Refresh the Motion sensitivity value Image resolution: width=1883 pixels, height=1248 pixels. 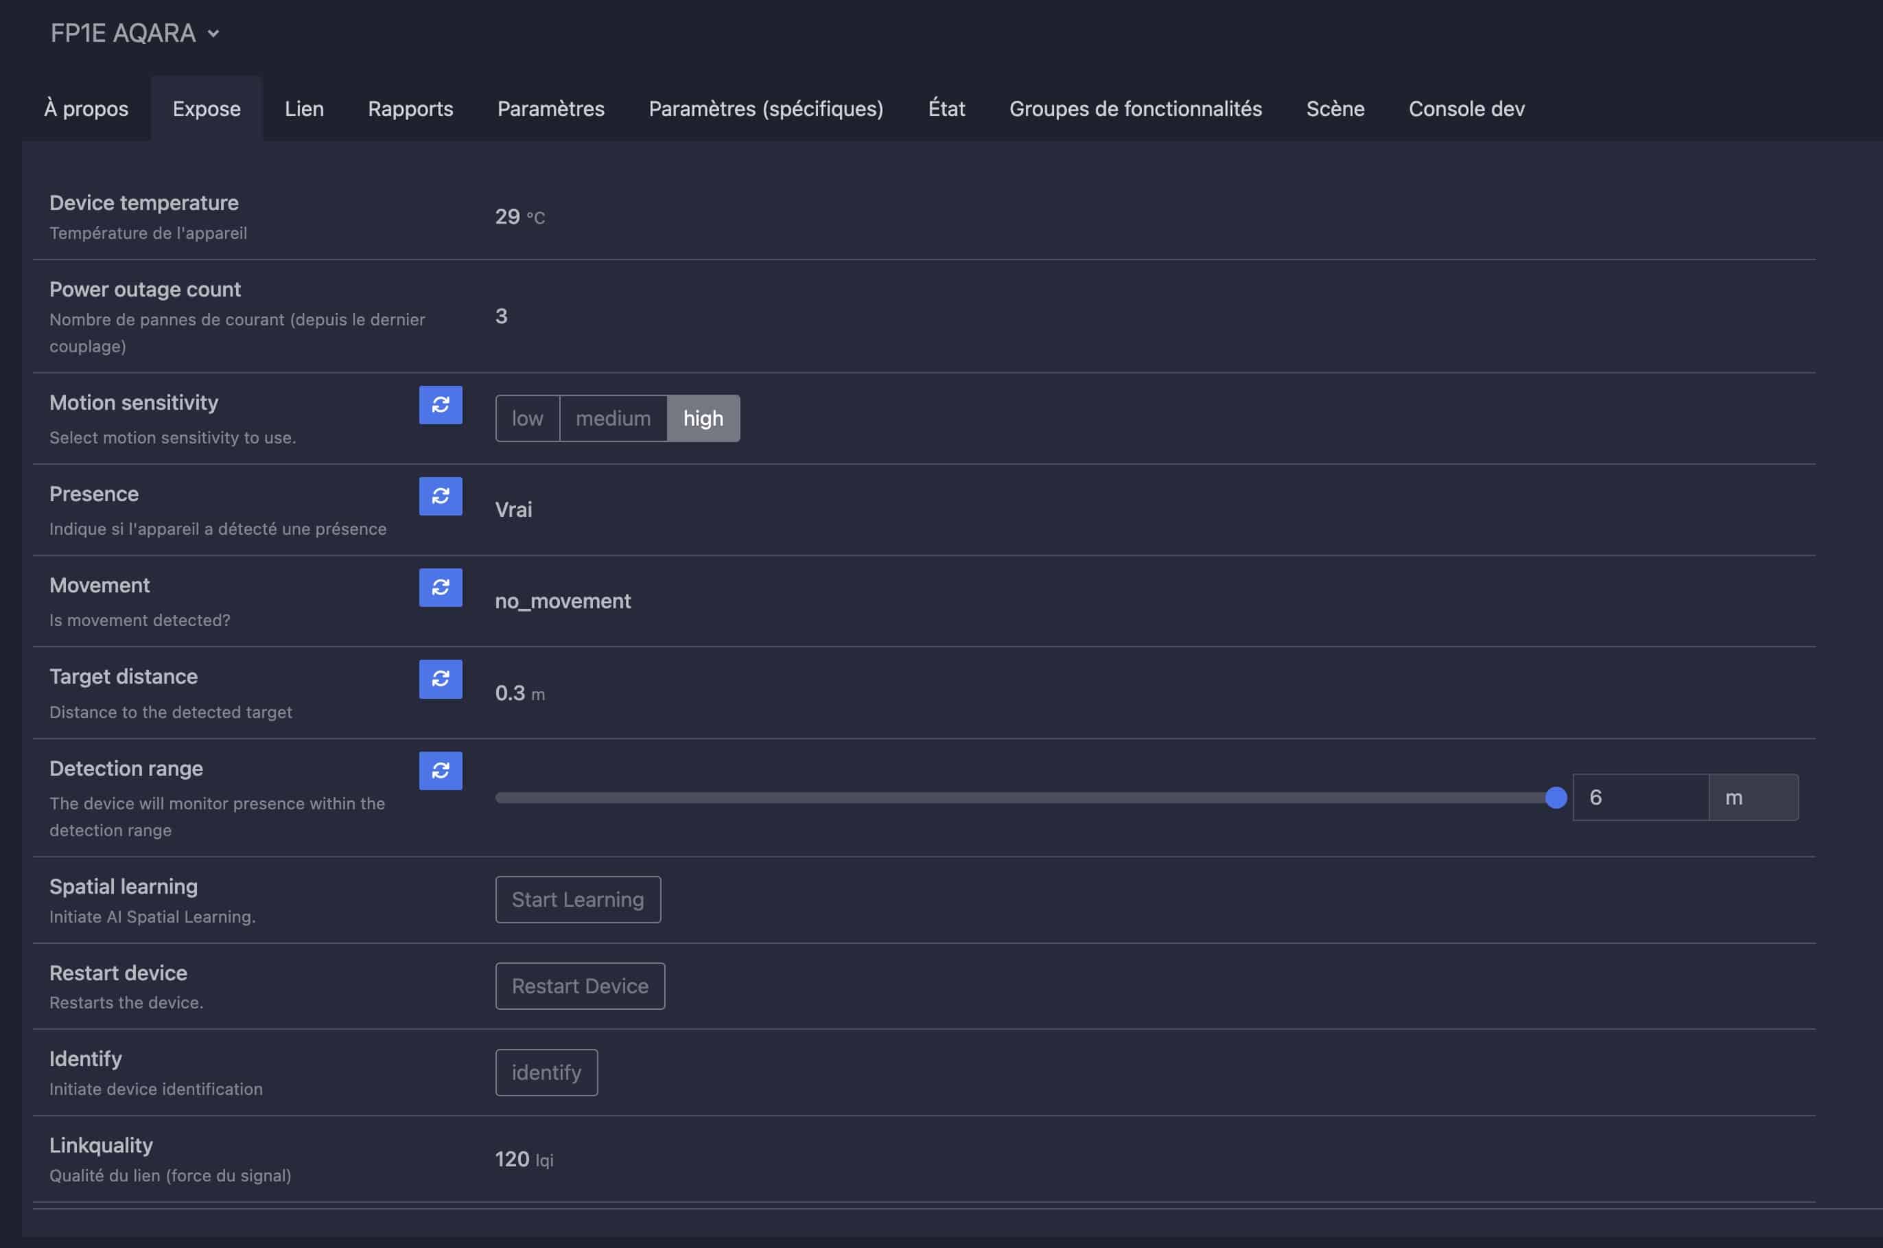click(440, 405)
